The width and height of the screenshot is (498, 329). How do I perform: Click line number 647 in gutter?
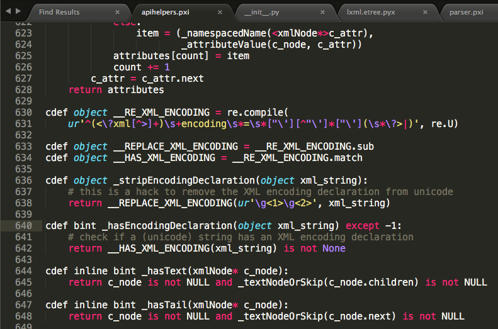[x=23, y=305]
